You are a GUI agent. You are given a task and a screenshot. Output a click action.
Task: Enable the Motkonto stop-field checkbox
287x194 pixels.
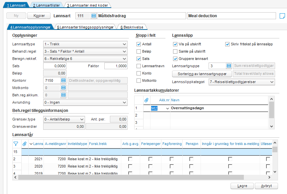point(139,81)
